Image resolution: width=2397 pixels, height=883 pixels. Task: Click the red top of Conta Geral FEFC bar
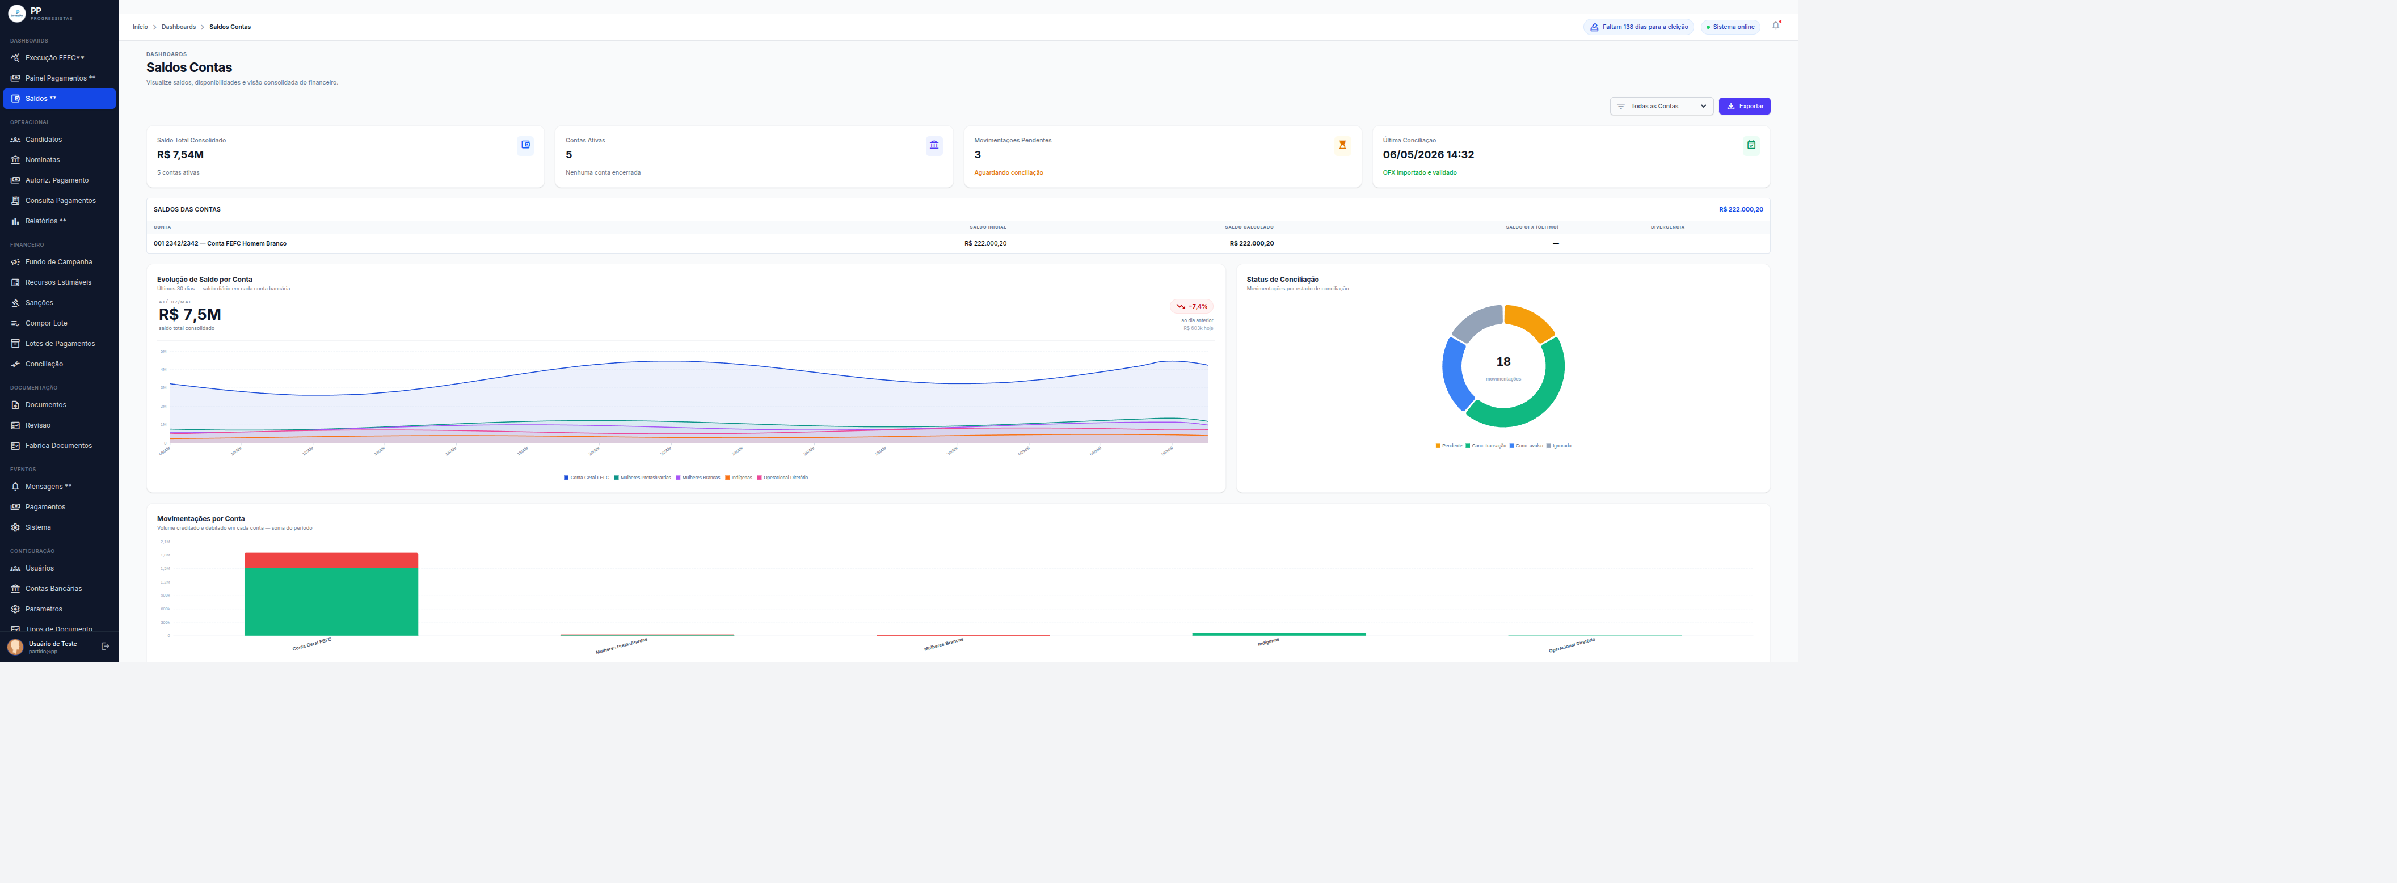click(331, 560)
